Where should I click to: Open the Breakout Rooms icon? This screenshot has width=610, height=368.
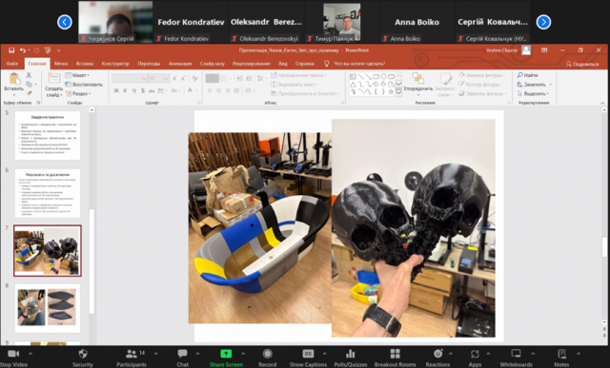click(395, 354)
